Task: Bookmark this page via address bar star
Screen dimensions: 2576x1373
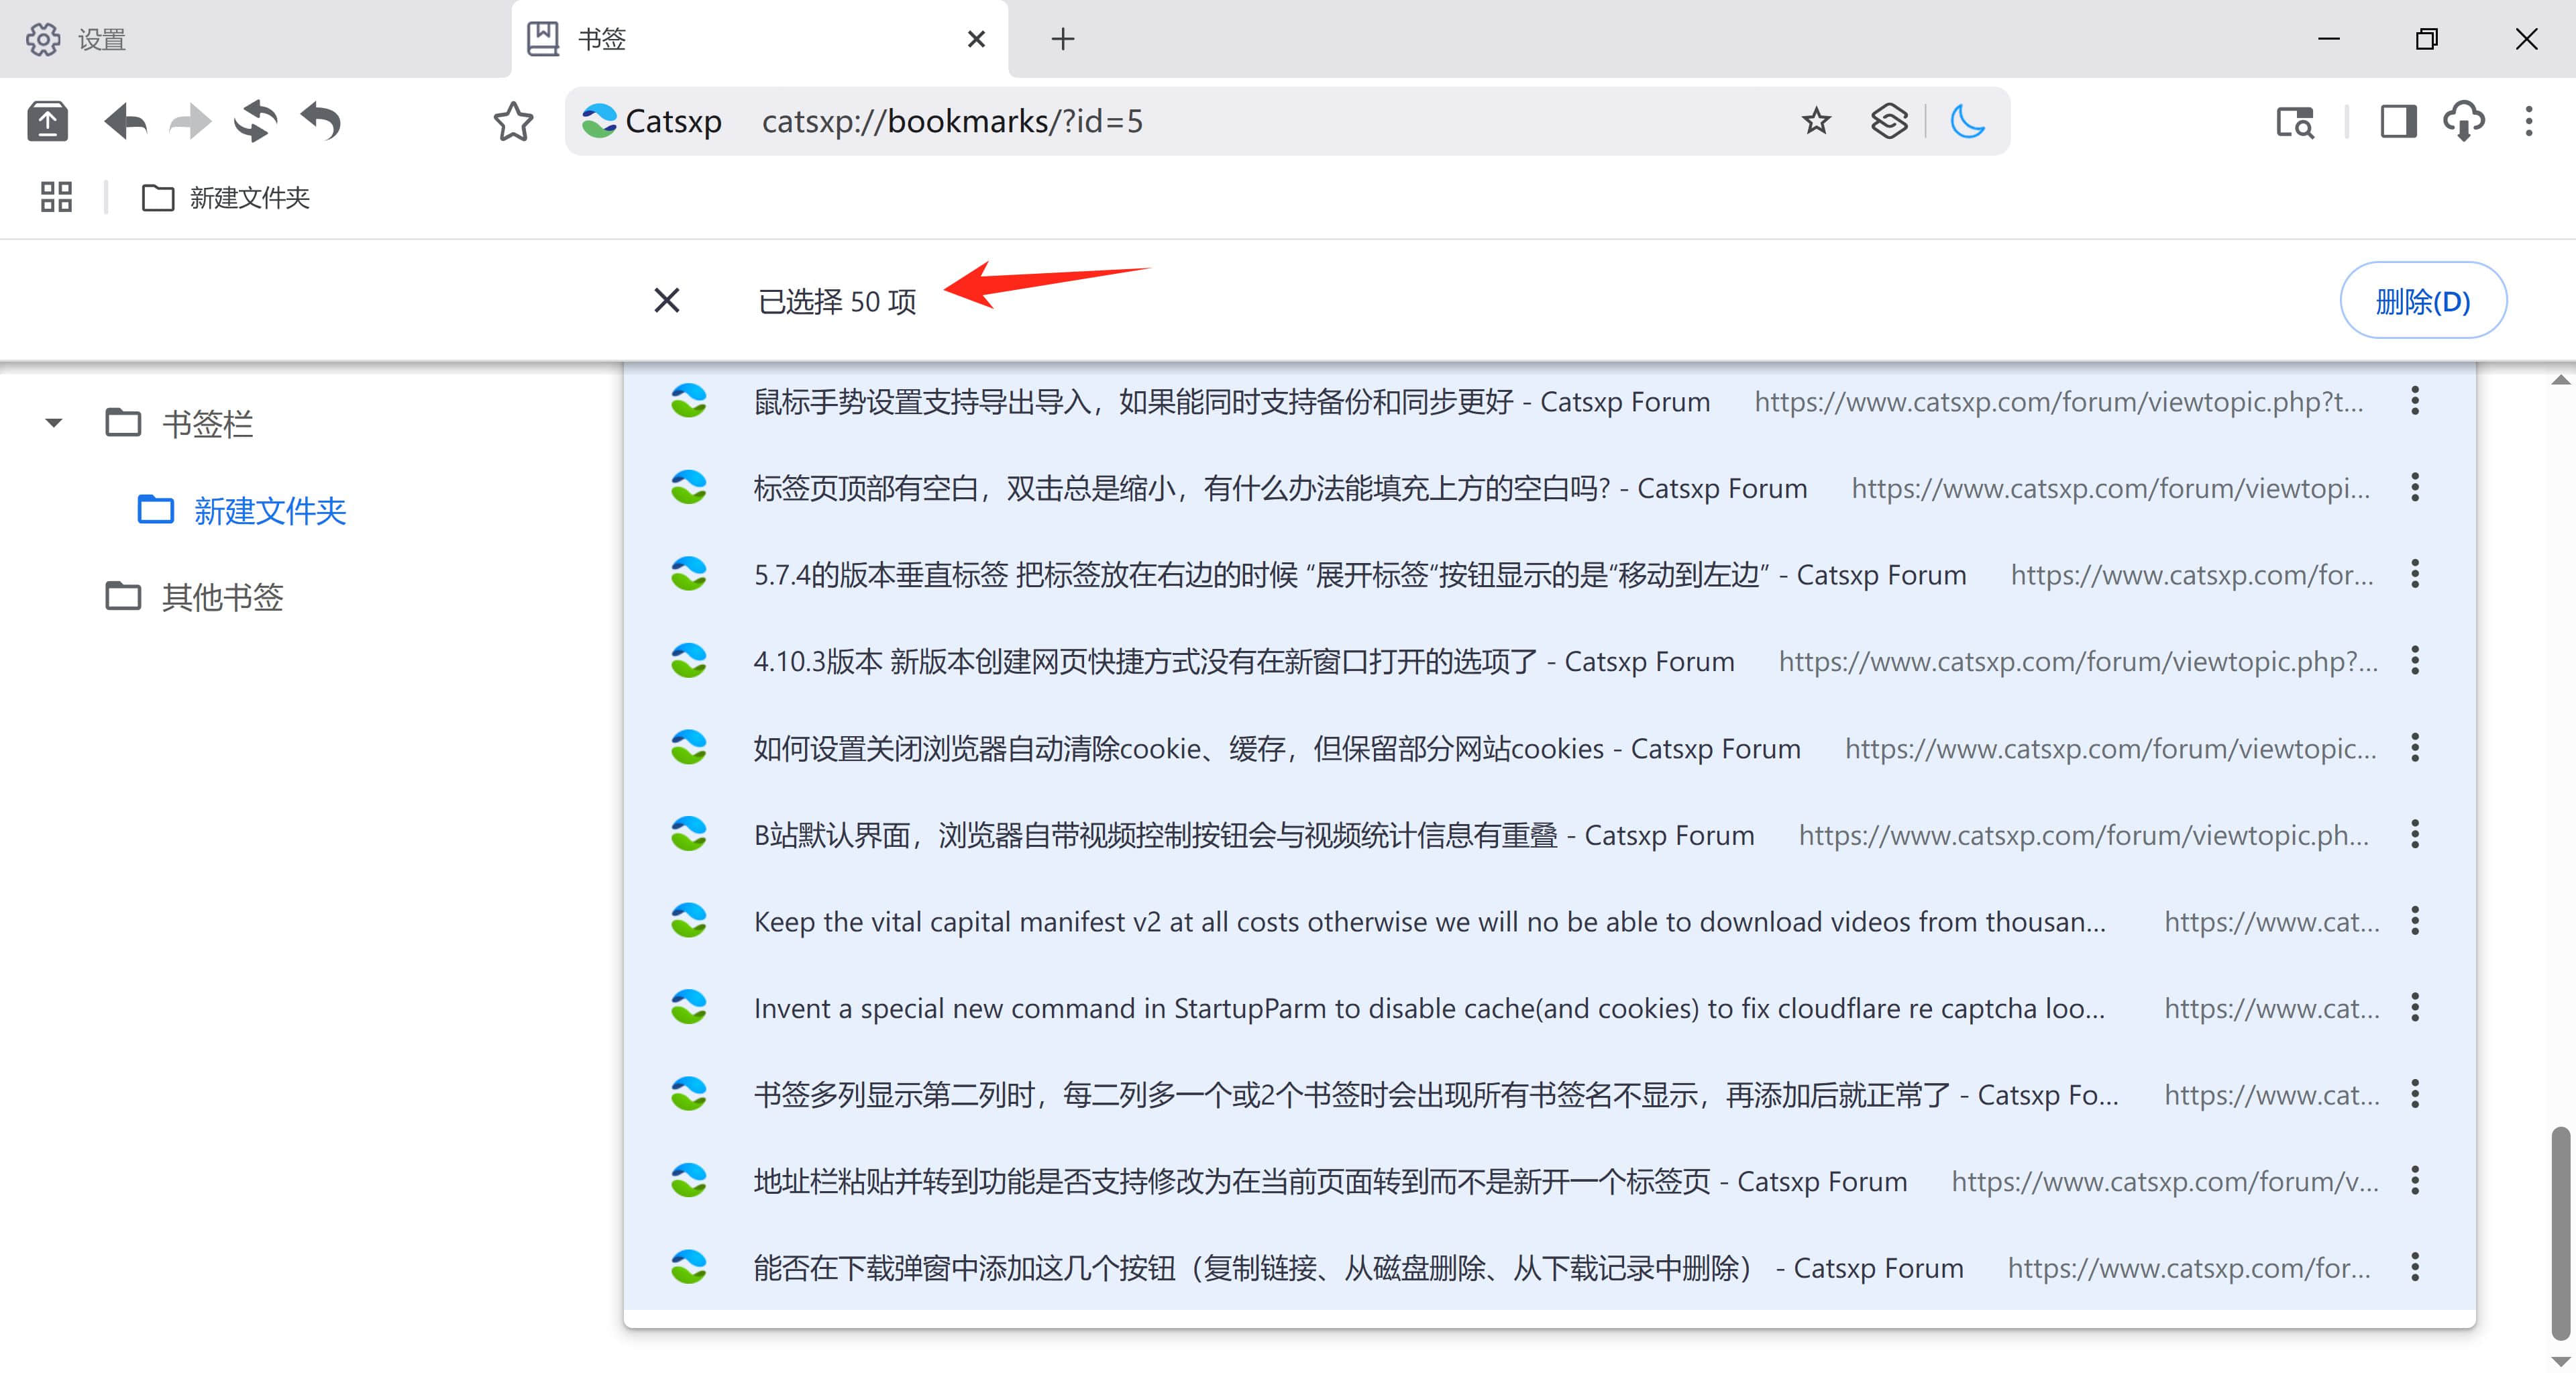Action: pos(1816,121)
